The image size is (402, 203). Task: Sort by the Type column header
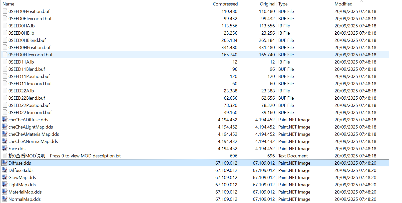283,4
